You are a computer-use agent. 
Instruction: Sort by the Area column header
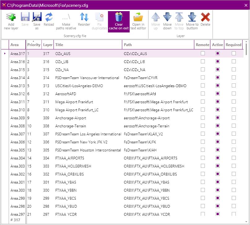click(17, 45)
